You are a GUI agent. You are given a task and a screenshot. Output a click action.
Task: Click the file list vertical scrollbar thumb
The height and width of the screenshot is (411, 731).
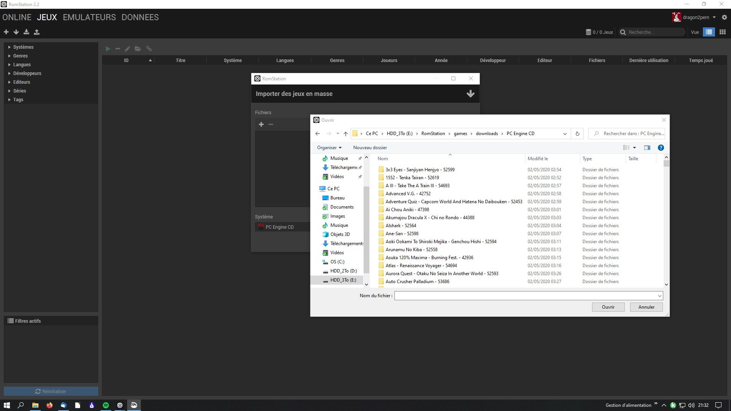[x=666, y=164]
